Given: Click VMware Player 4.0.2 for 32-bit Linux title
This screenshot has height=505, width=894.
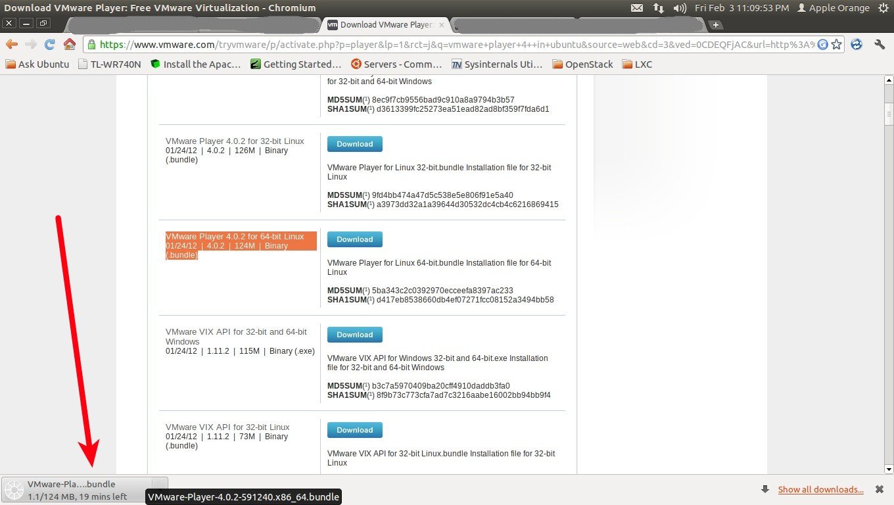Looking at the screenshot, I should coord(235,141).
